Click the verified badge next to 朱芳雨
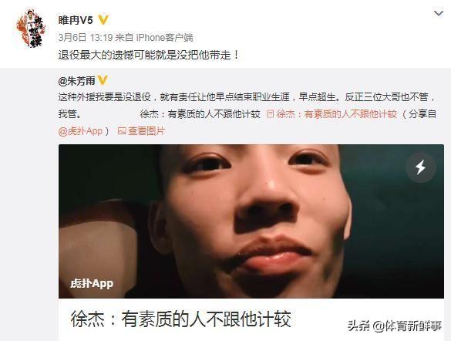The width and height of the screenshot is (451, 341). click(103, 81)
